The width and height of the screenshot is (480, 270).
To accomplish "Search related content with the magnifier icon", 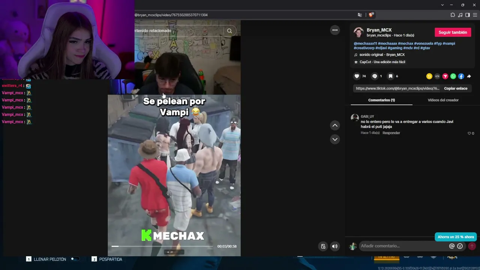I will point(229,31).
